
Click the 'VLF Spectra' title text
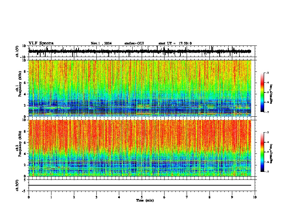41,43
